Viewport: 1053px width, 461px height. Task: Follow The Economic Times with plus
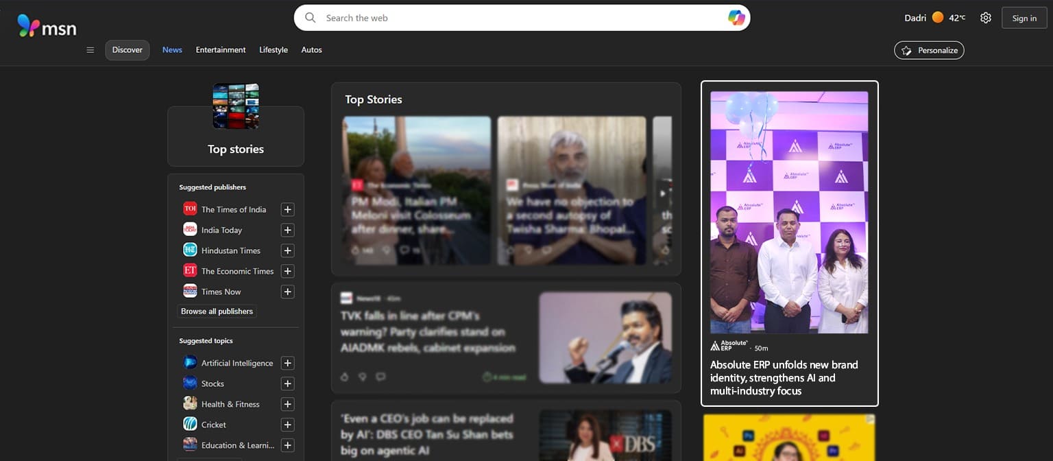[288, 271]
